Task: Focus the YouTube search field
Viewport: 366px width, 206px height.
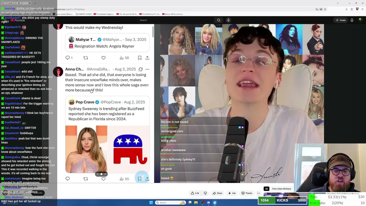Action: pos(176,20)
